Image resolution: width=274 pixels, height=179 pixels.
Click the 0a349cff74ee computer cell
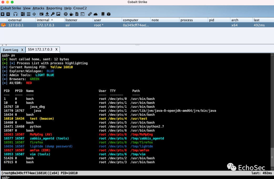[136, 25]
